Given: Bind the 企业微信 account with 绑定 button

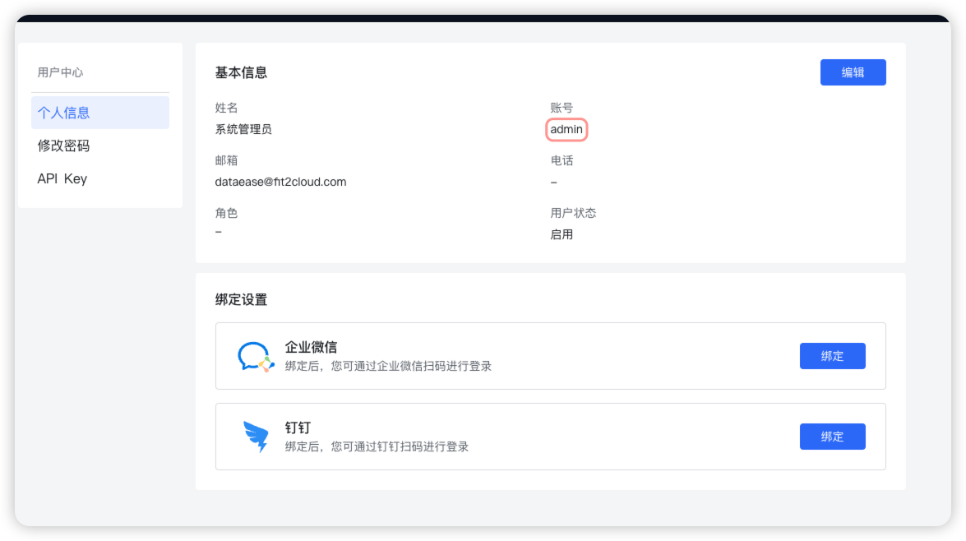Looking at the screenshot, I should pyautogui.click(x=832, y=356).
